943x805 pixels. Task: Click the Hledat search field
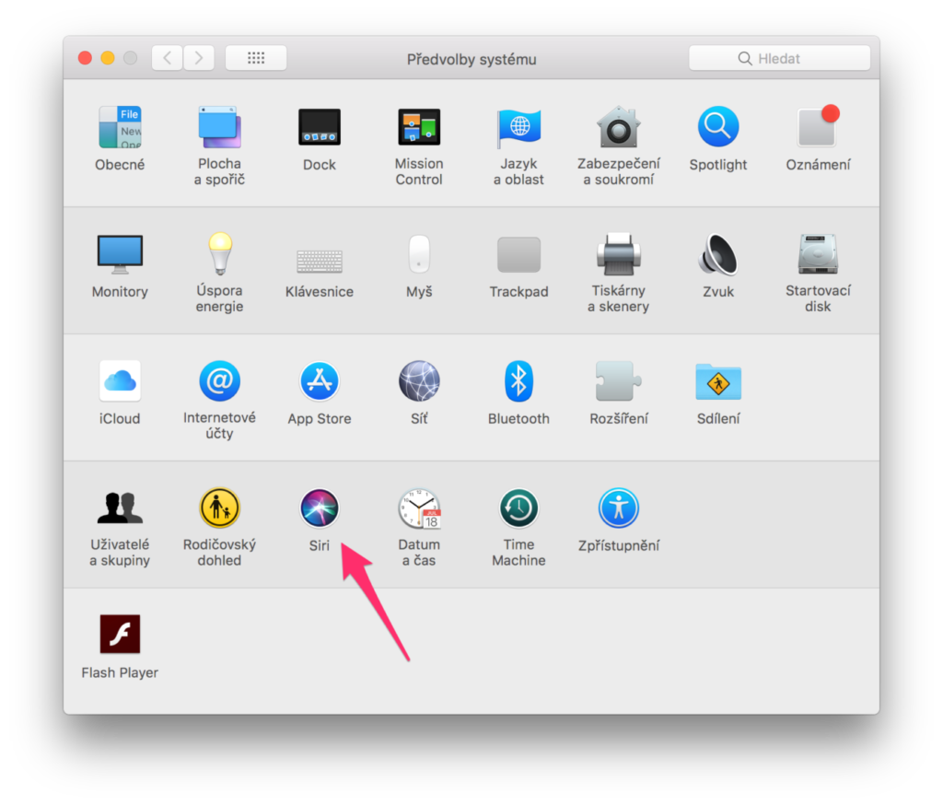pos(779,58)
